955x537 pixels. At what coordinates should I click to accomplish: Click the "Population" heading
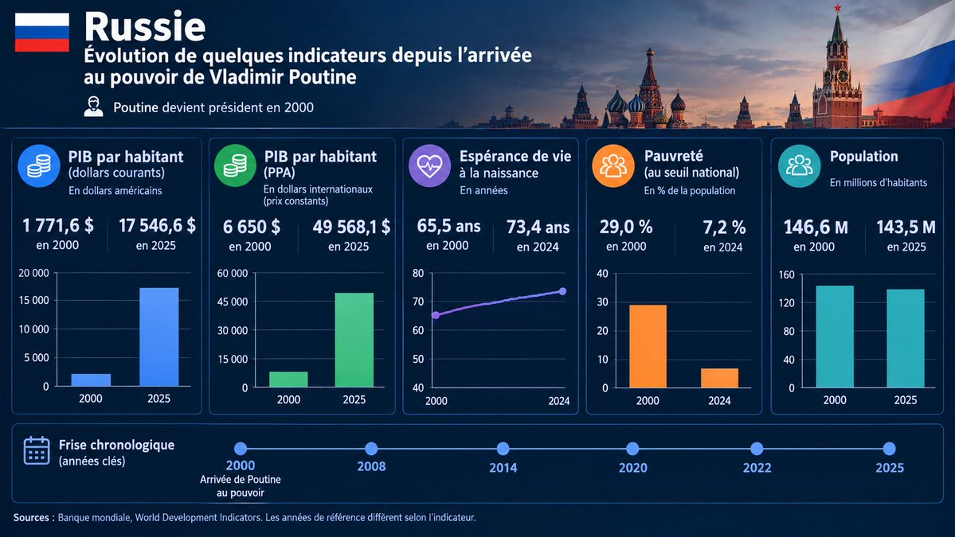863,156
